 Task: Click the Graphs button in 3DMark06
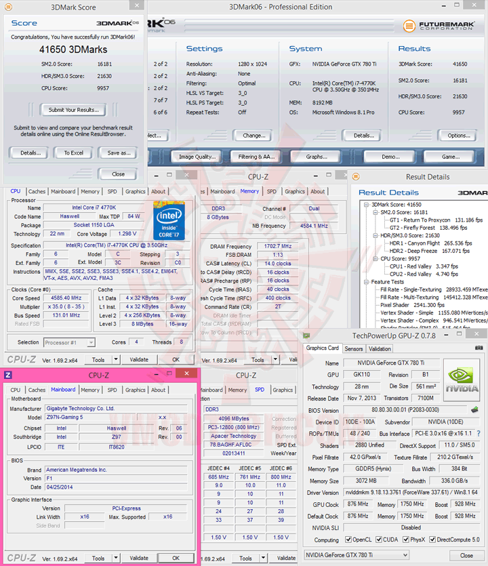click(x=317, y=157)
